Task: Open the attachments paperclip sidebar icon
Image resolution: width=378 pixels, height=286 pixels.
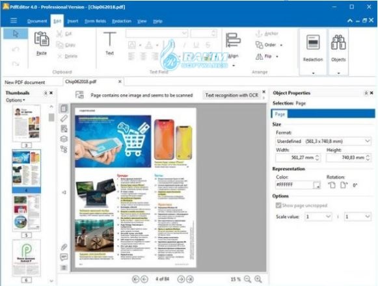Action: tap(64, 247)
